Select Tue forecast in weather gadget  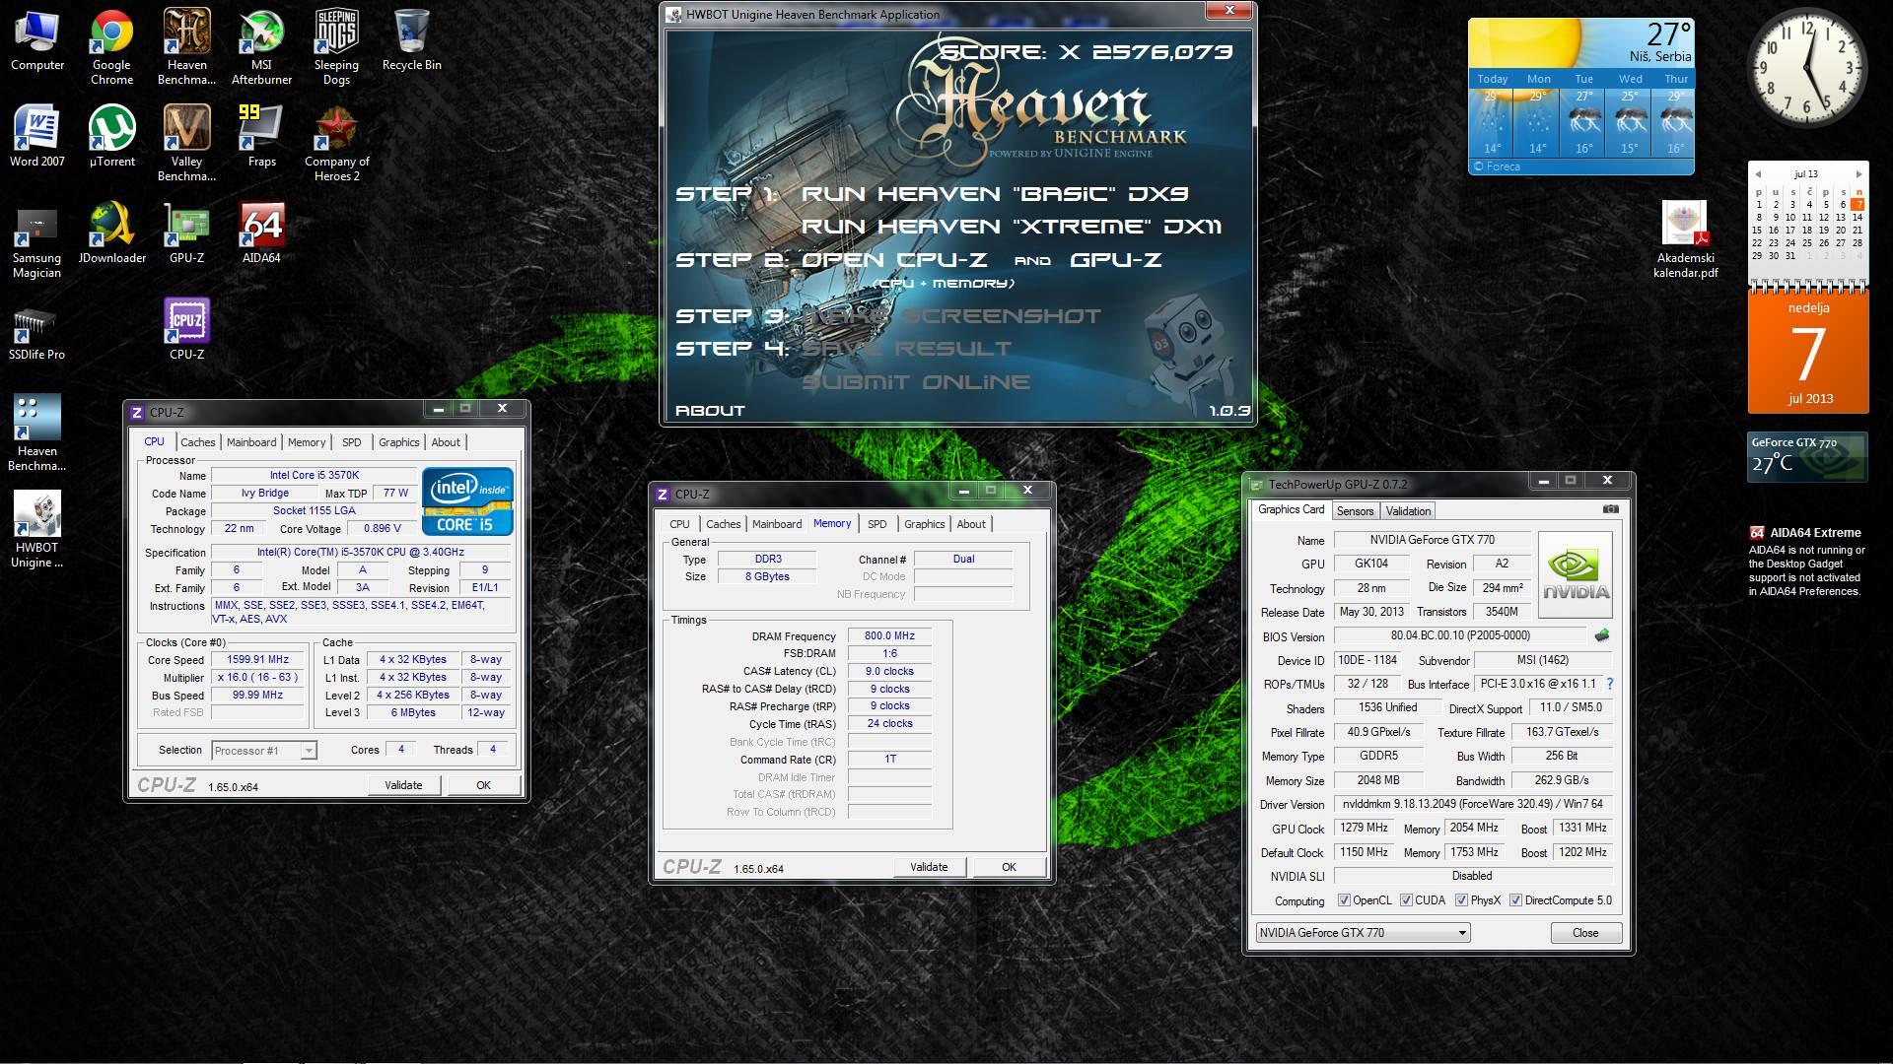click(1583, 113)
